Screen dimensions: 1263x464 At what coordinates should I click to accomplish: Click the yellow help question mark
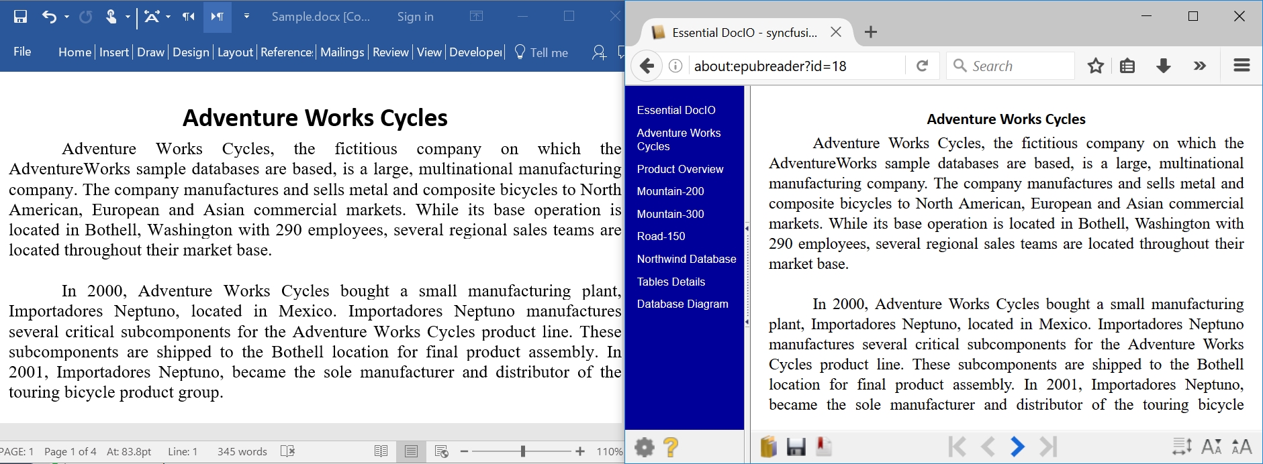tap(670, 447)
